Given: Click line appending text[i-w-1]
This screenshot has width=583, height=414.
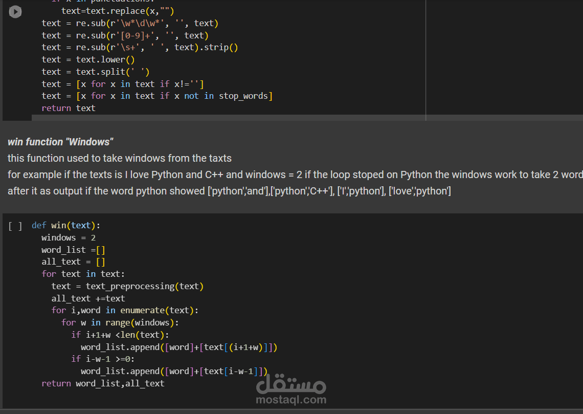Looking at the screenshot, I should [x=174, y=372].
